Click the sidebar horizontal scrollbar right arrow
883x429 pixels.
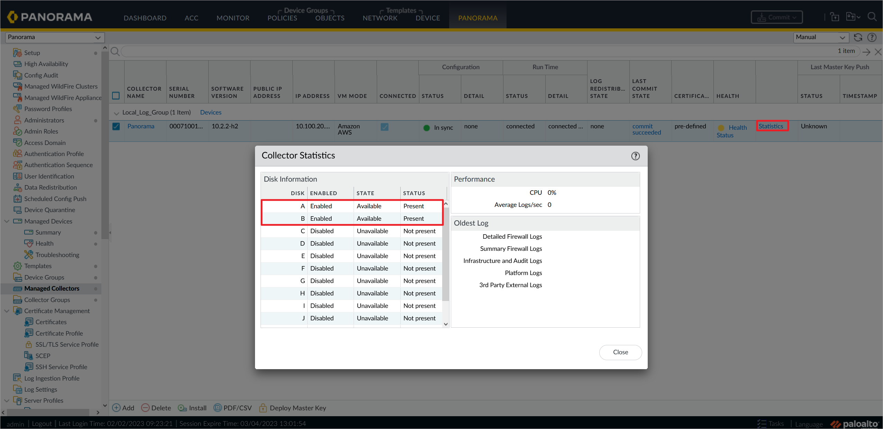pyautogui.click(x=98, y=412)
